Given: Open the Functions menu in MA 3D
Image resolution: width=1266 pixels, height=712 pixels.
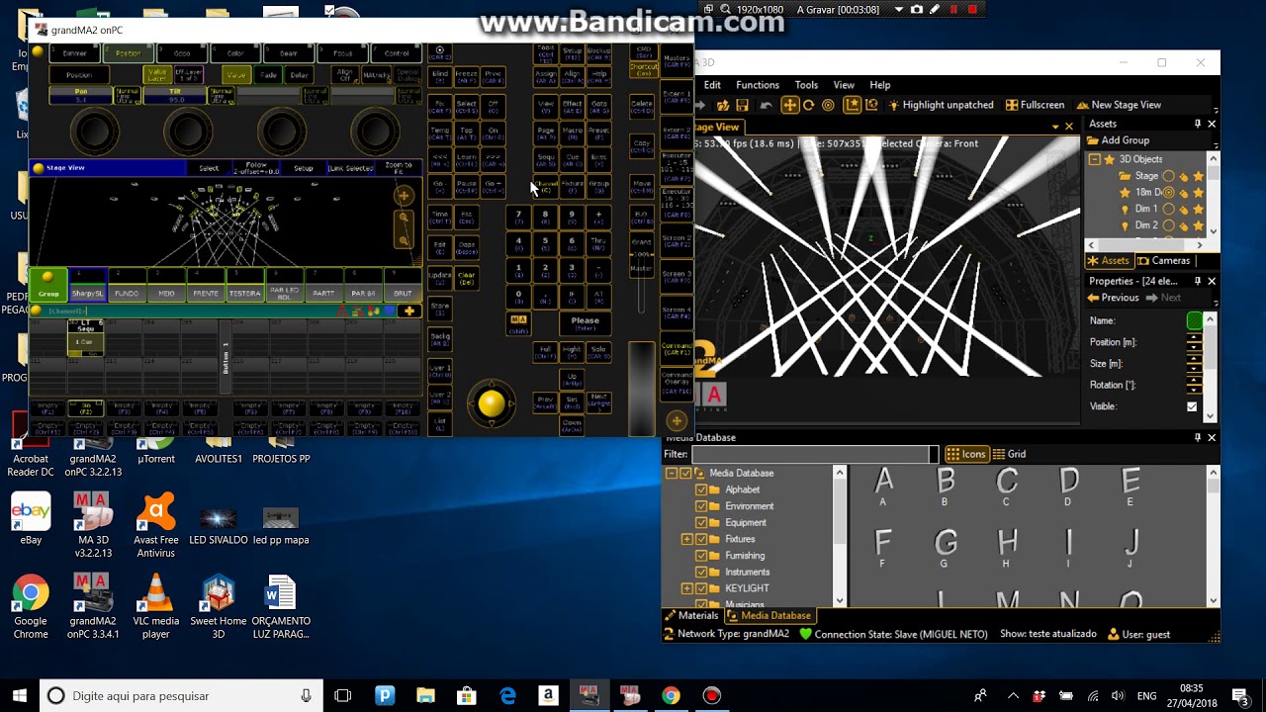Looking at the screenshot, I should pos(758,85).
